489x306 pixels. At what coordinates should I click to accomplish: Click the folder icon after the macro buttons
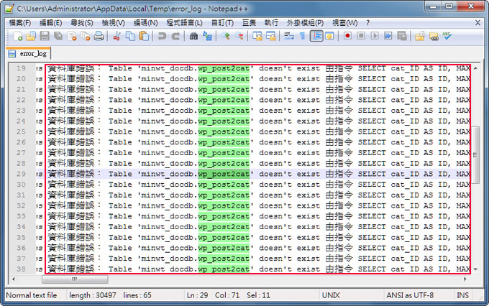point(420,36)
